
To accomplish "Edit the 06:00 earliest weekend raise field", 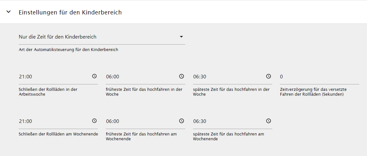I will click(x=141, y=121).
